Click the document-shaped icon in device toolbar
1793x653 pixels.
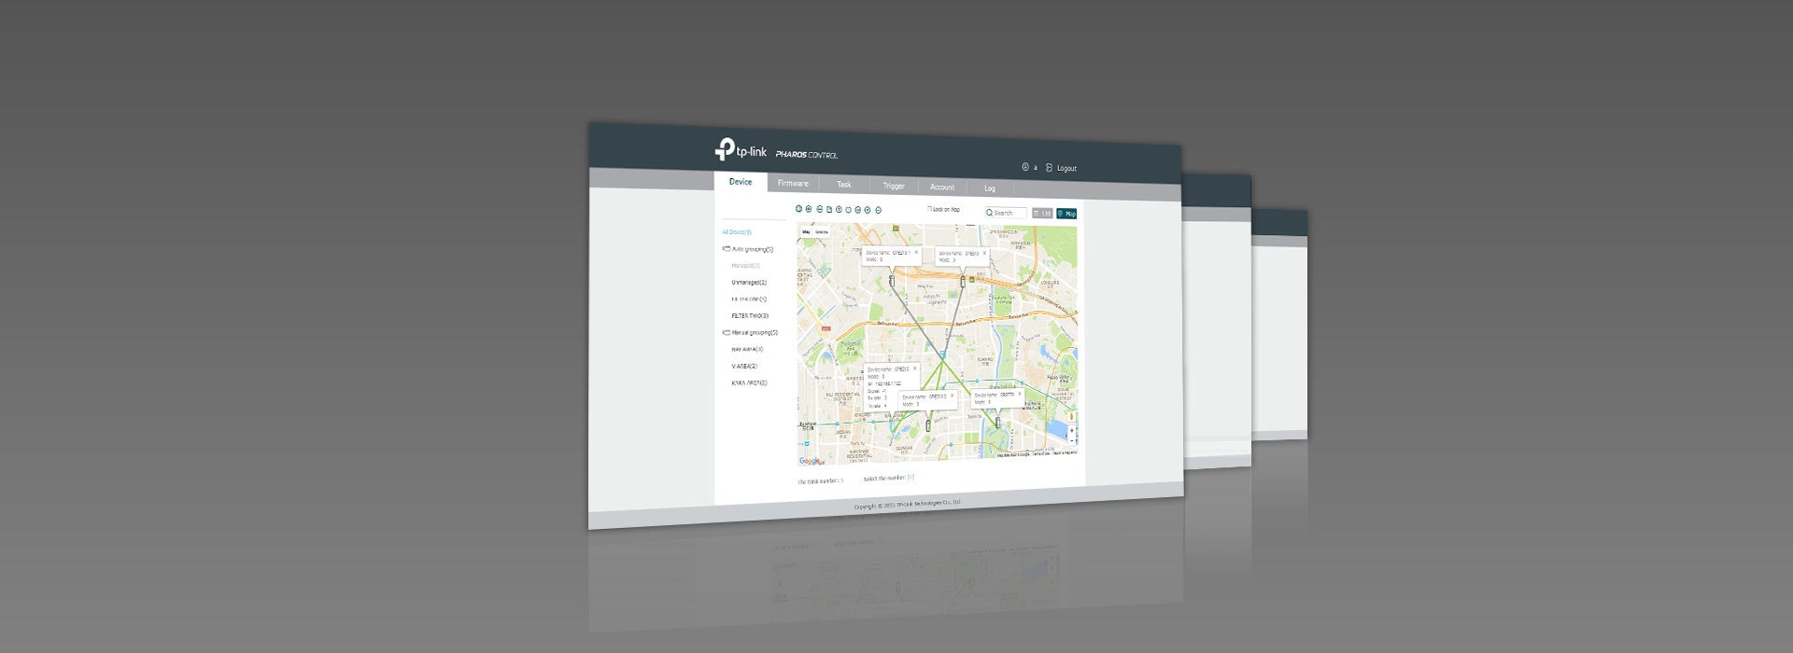[828, 209]
